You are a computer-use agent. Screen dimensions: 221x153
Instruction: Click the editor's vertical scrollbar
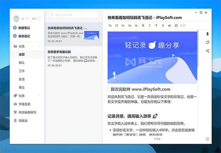tap(198, 48)
